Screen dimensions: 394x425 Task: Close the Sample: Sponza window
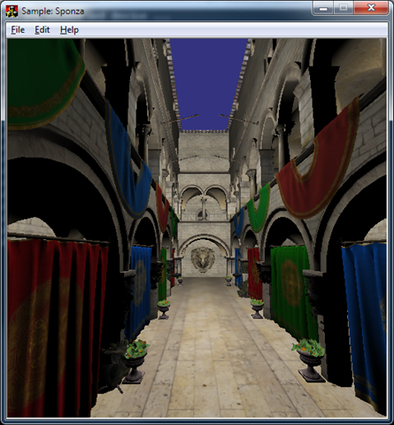(371, 8)
